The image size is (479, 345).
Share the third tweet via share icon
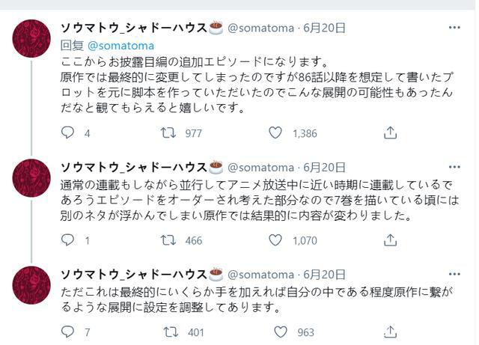tap(389, 332)
